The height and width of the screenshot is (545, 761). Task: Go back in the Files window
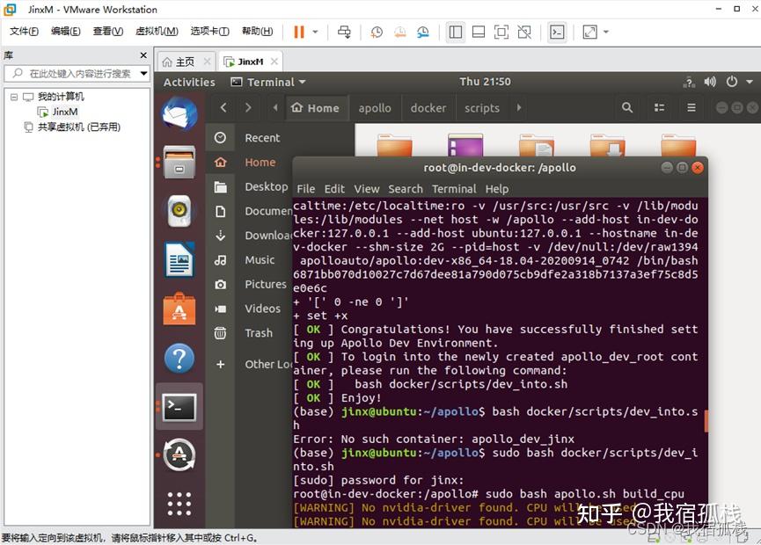(x=223, y=107)
